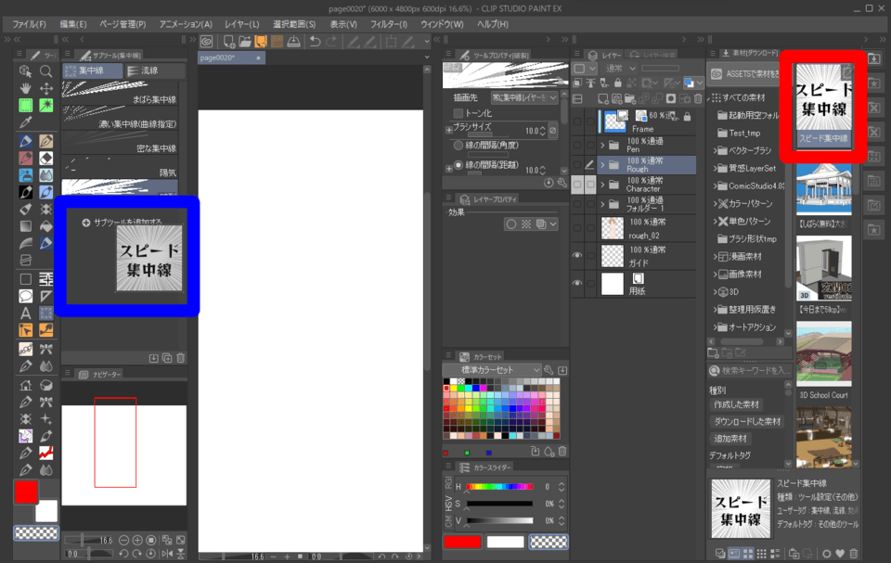Open Clip Studio launcher icon
The height and width of the screenshot is (563, 891).
(206, 41)
